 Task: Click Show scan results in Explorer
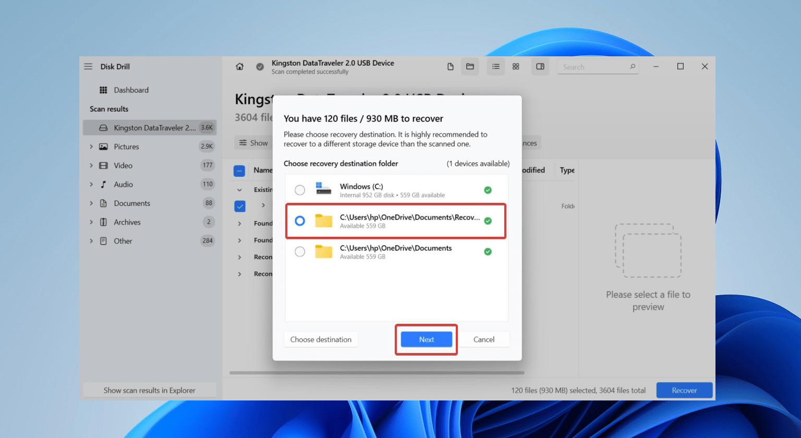pyautogui.click(x=150, y=391)
